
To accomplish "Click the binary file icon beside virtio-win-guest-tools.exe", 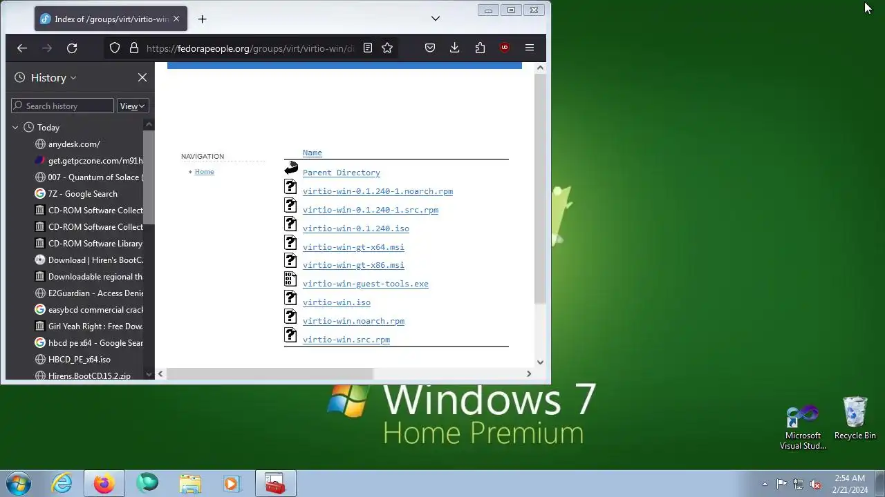I will 290,279.
